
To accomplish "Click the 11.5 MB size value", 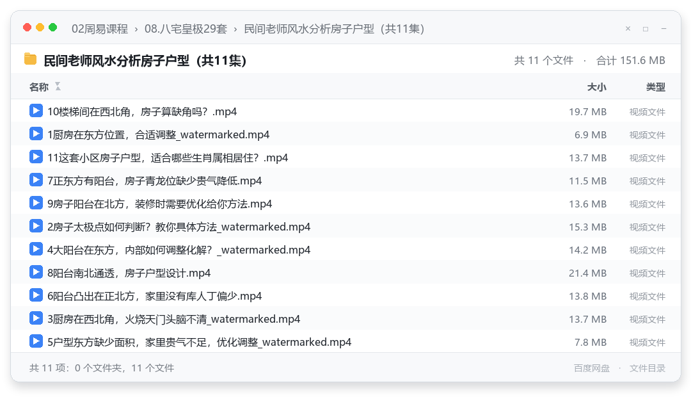I will click(x=587, y=181).
